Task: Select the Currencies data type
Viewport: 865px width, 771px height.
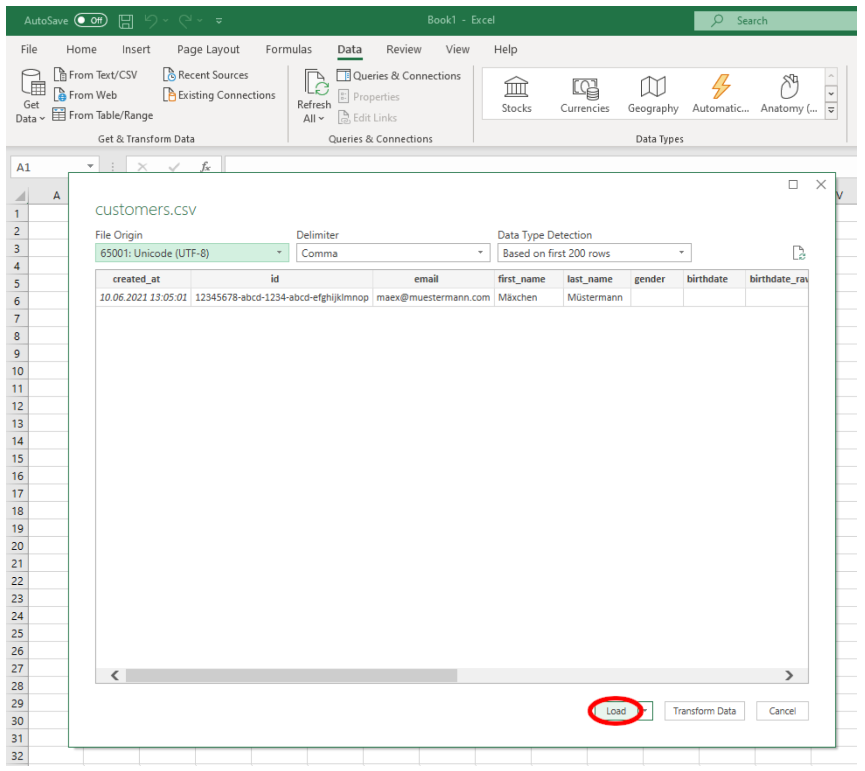Action: [585, 95]
